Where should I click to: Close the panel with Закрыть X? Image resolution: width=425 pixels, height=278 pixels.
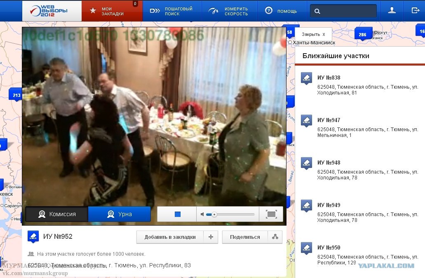pos(313,35)
